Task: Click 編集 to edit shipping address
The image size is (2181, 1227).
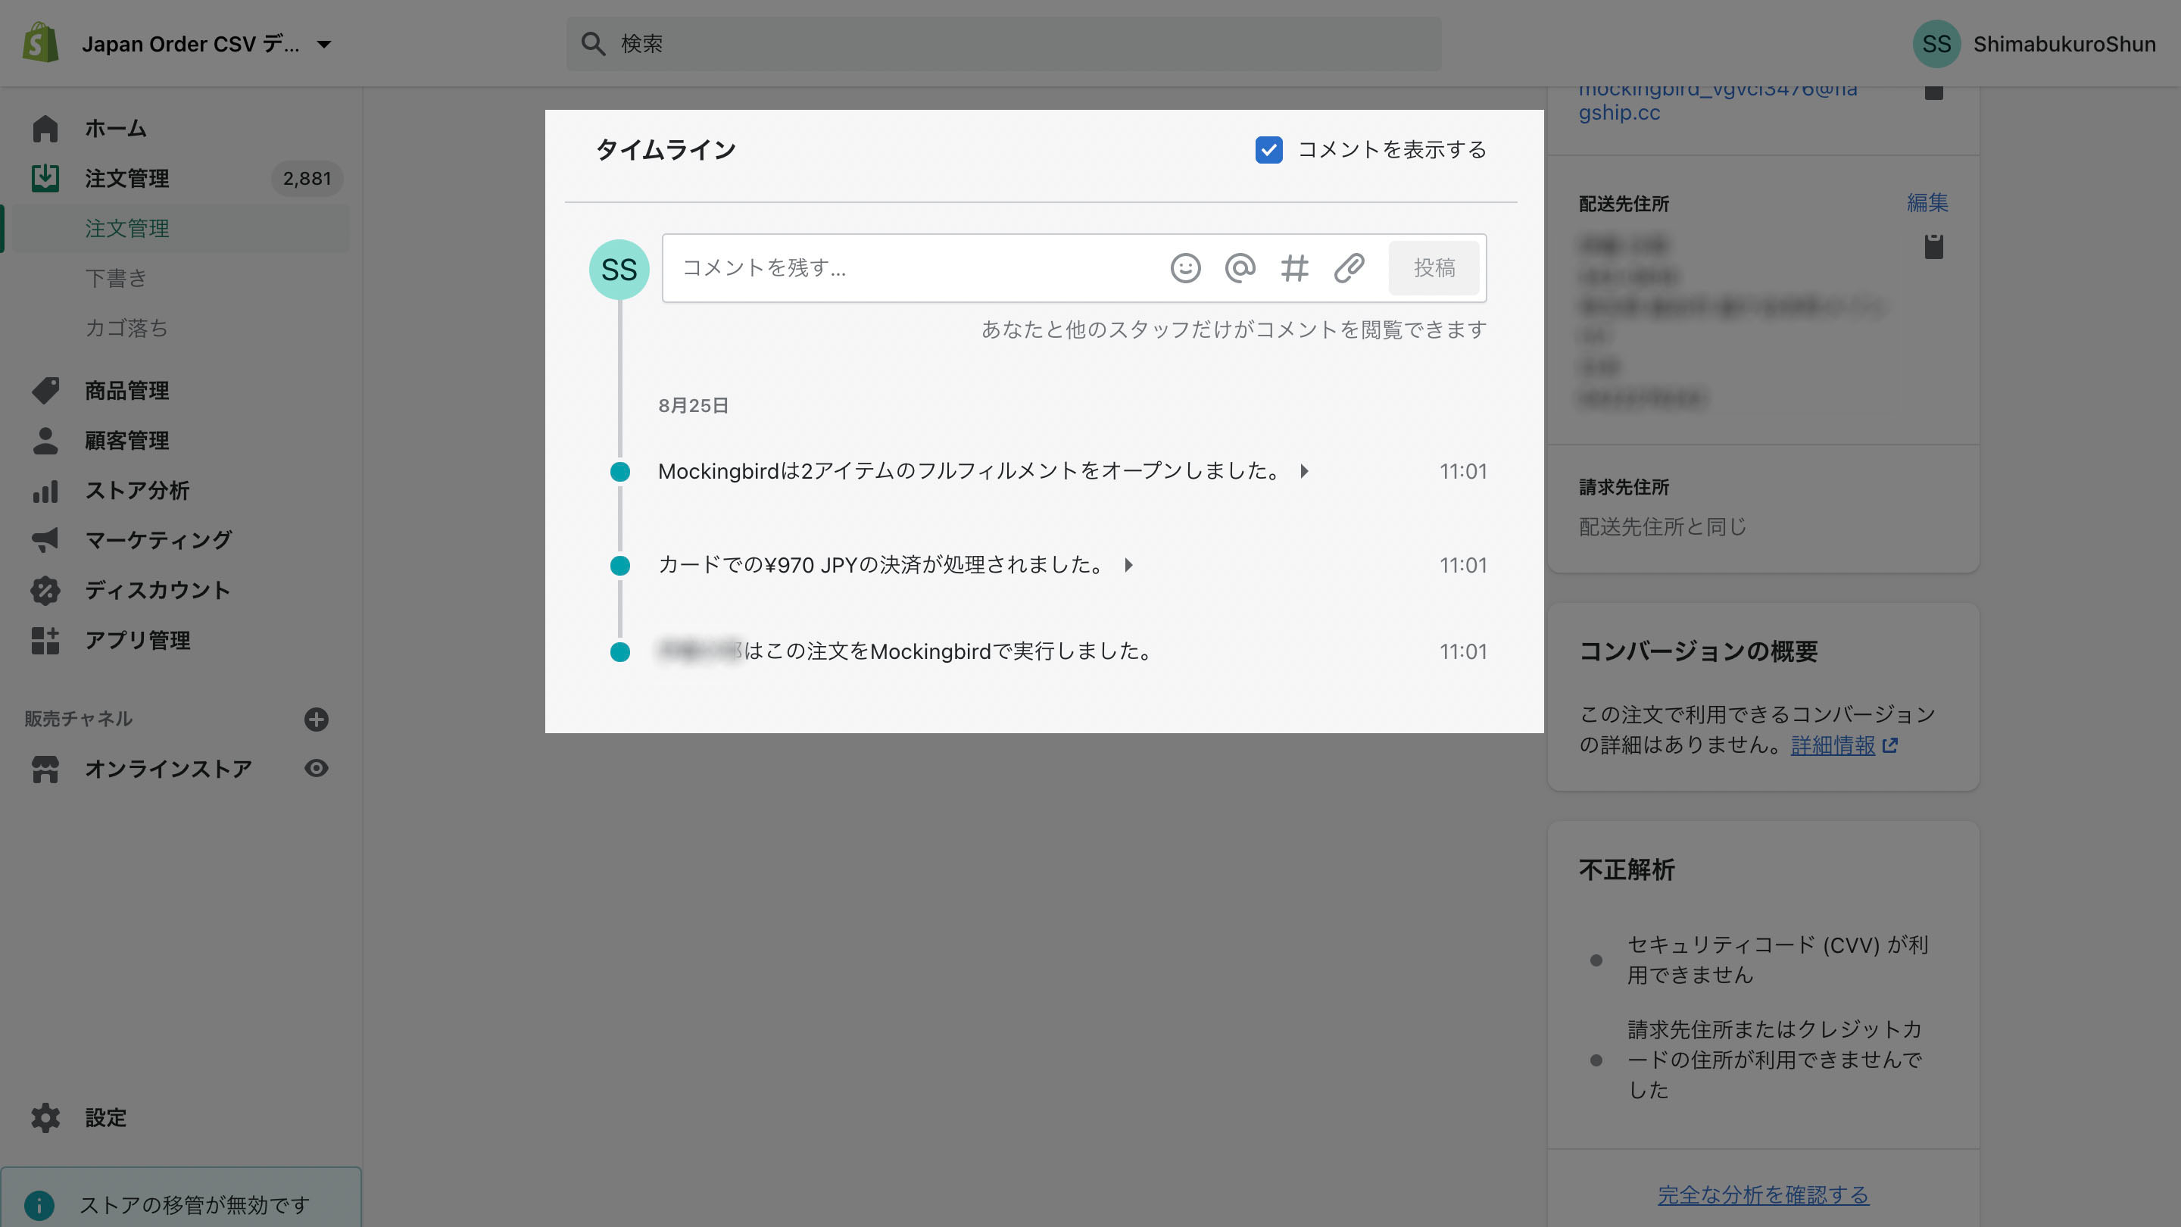Action: click(1928, 202)
